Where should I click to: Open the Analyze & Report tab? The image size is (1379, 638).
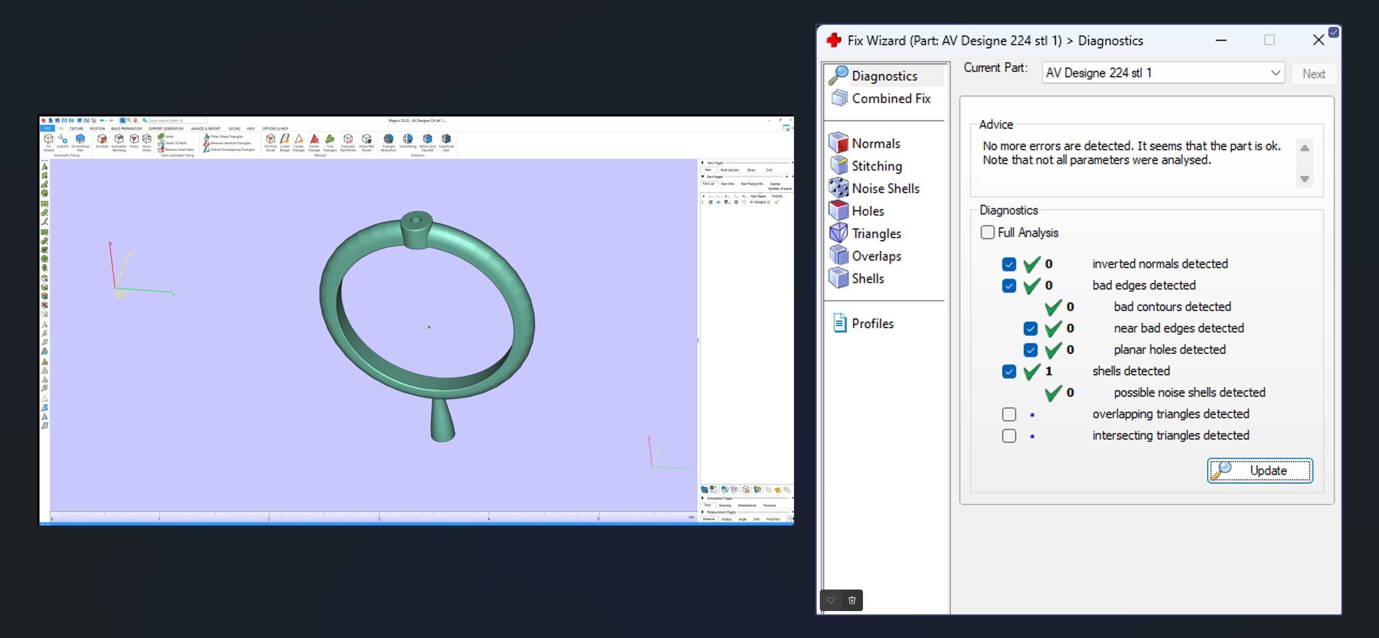[x=205, y=129]
